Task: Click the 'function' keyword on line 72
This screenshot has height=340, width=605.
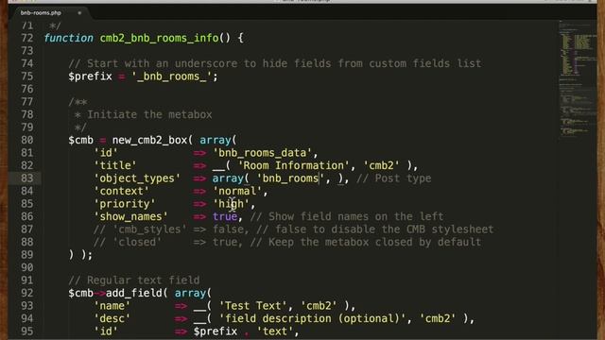Action: pyautogui.click(x=68, y=38)
